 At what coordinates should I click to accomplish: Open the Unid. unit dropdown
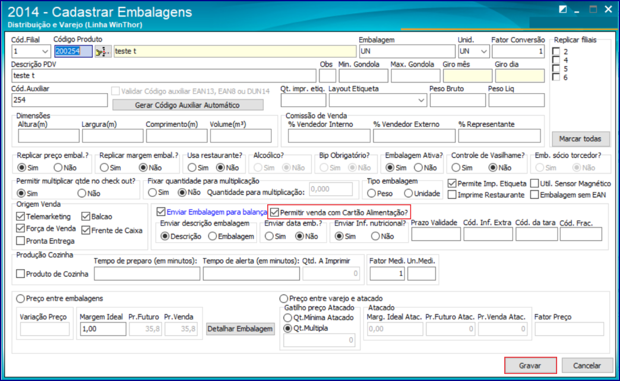click(x=483, y=52)
